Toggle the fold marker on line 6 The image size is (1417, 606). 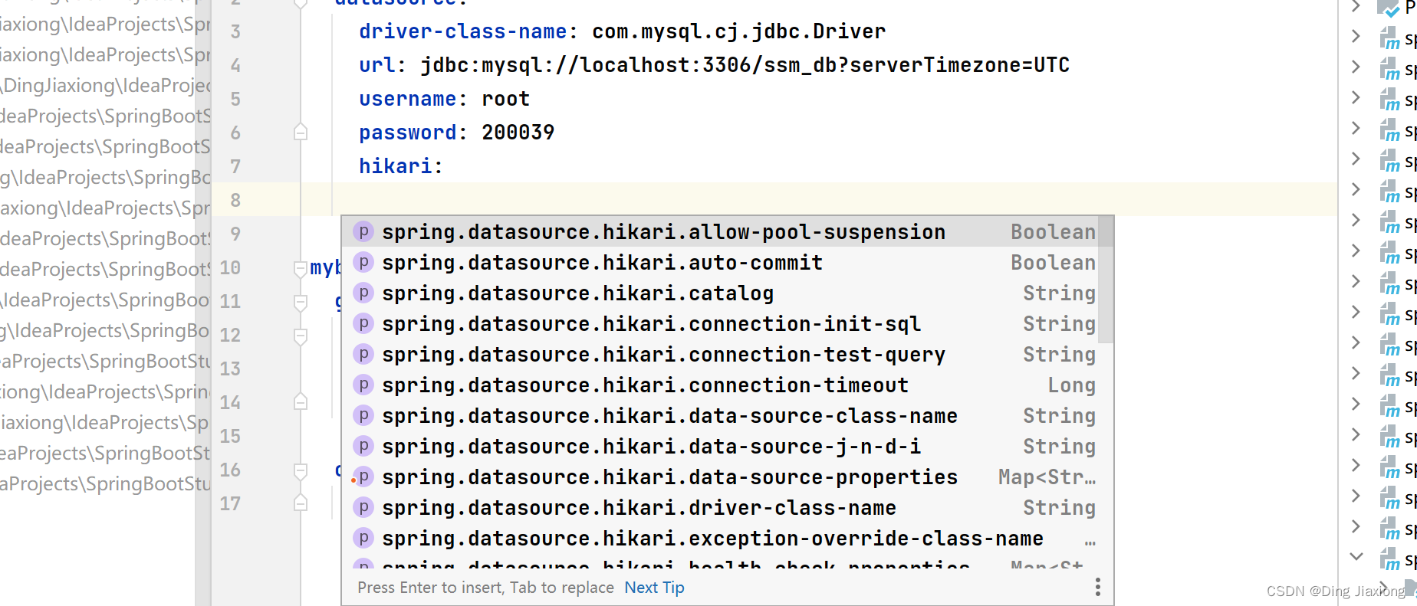(x=301, y=133)
